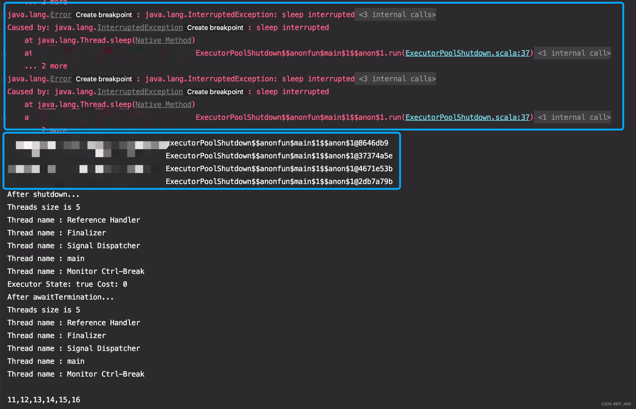The image size is (636, 409).
Task: Select the "After shutdown..." console line
Action: coord(43,194)
